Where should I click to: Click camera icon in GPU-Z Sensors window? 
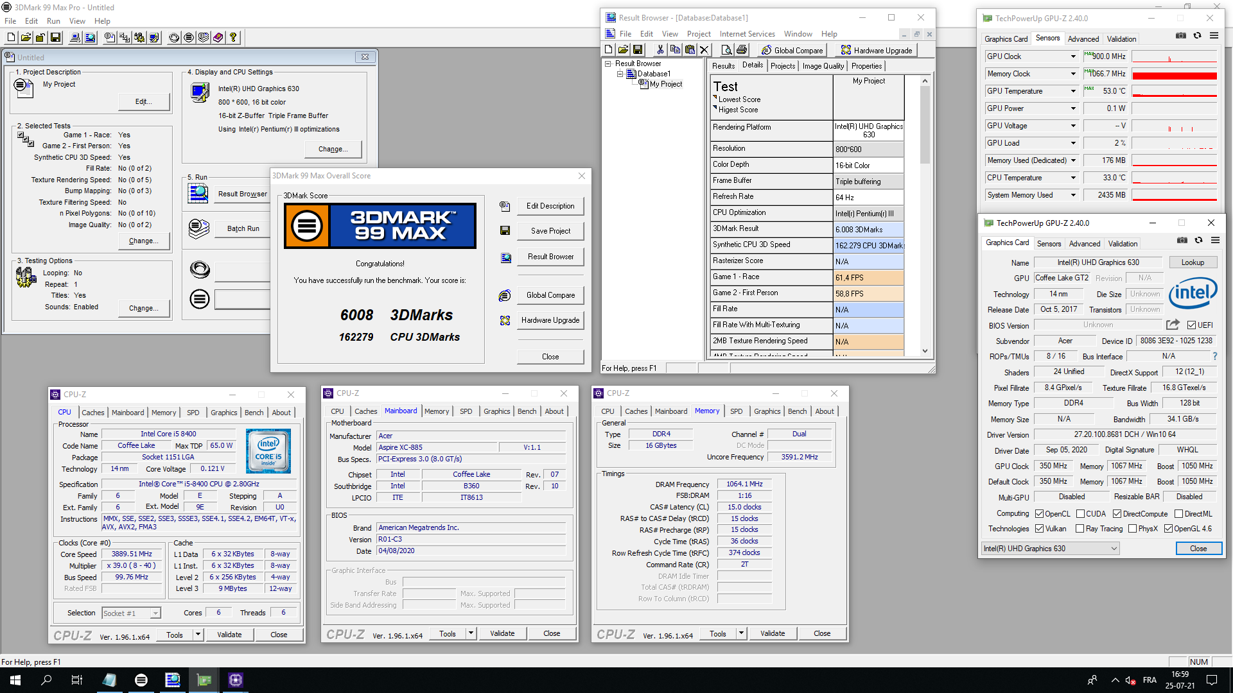tap(1181, 36)
